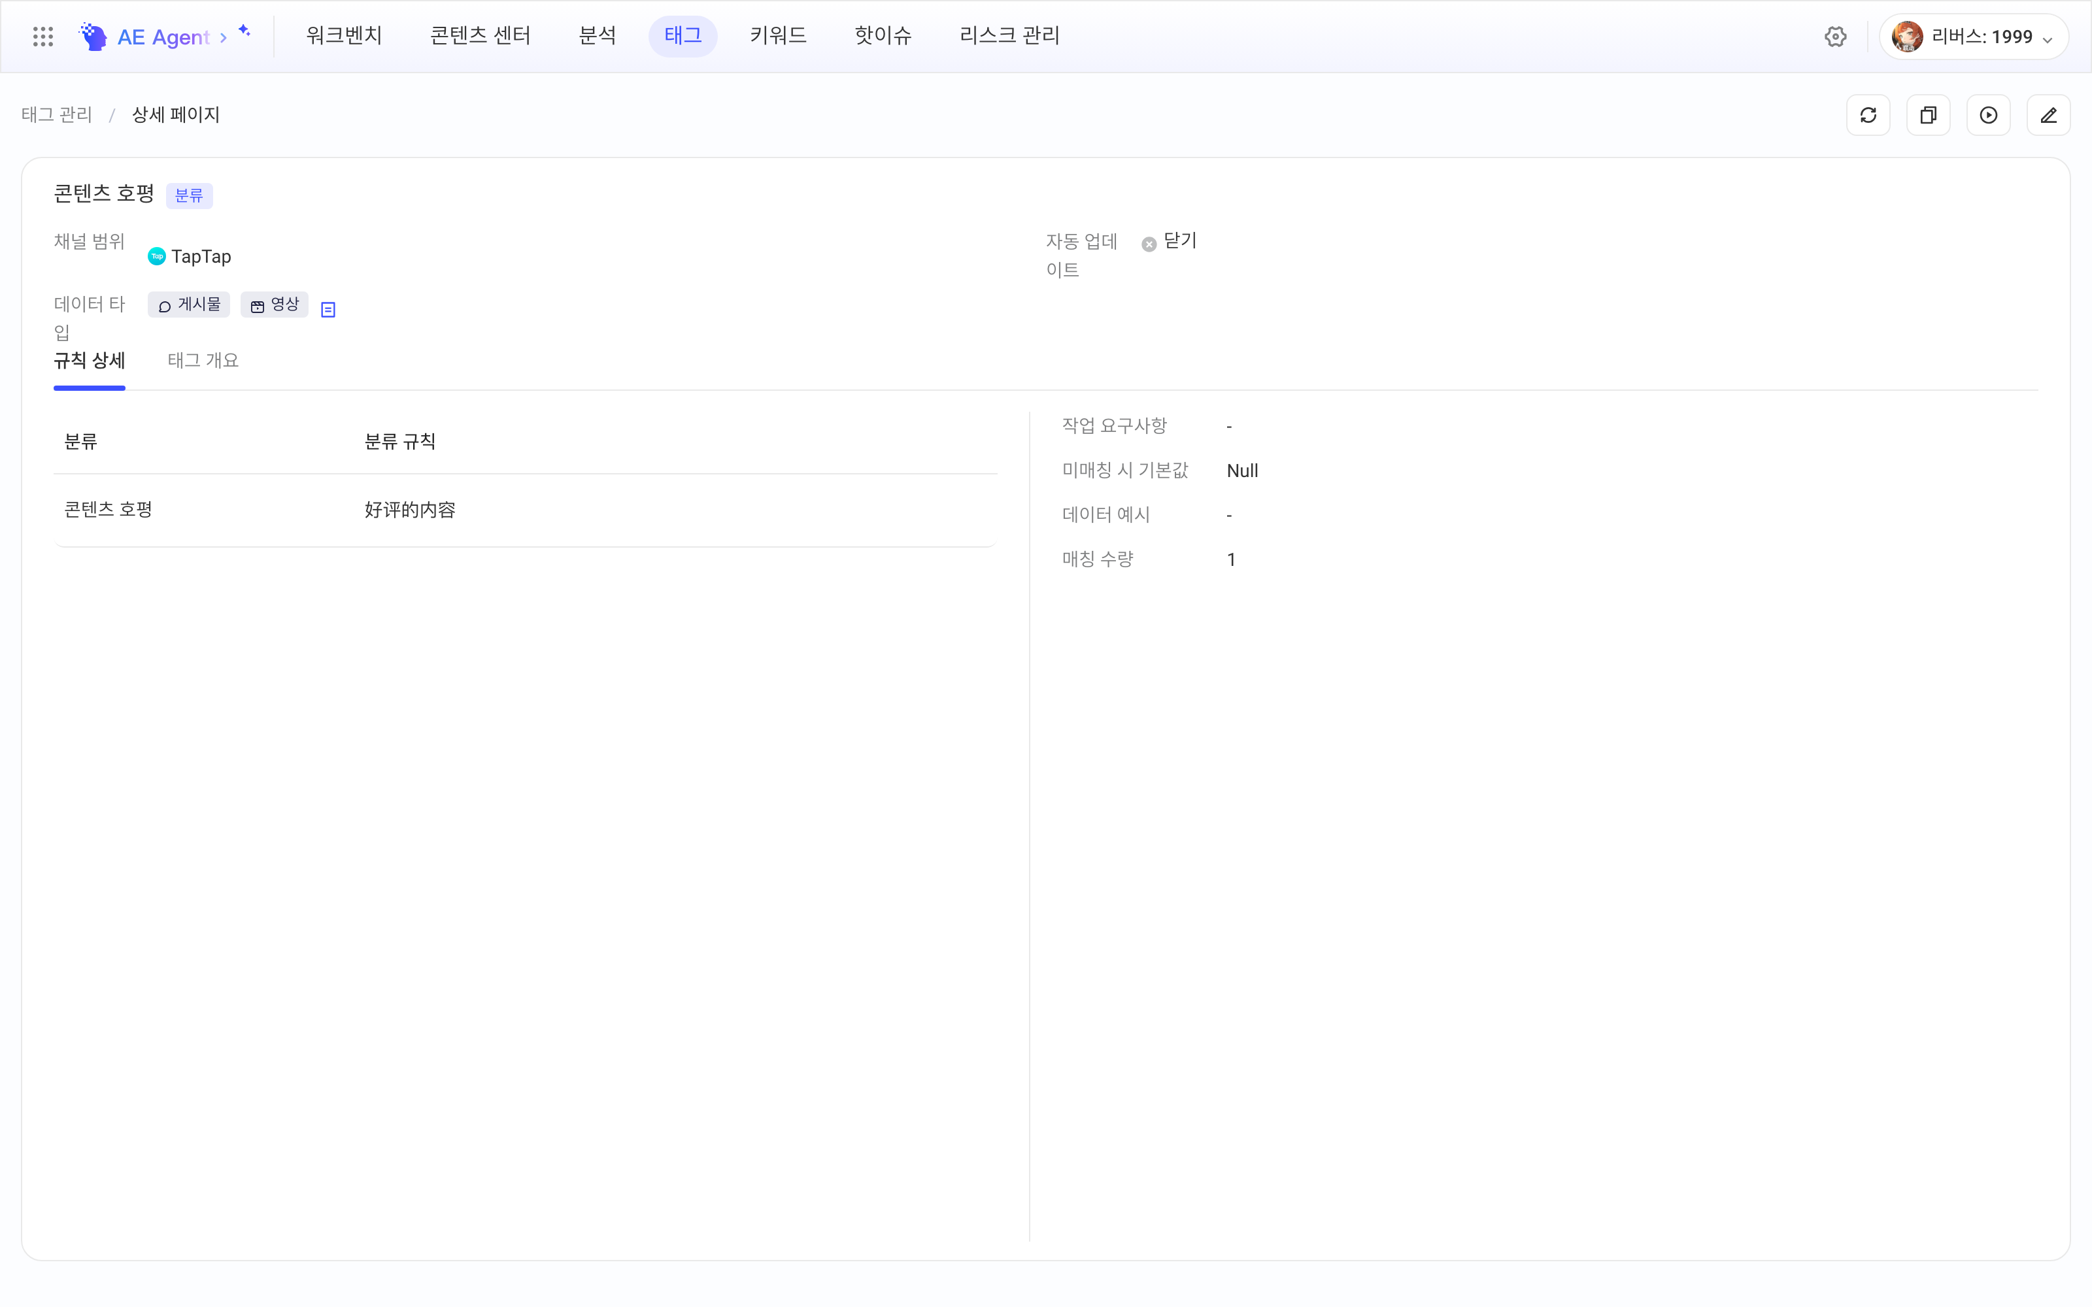Open 분석 menu
The width and height of the screenshot is (2092, 1307).
coord(596,35)
